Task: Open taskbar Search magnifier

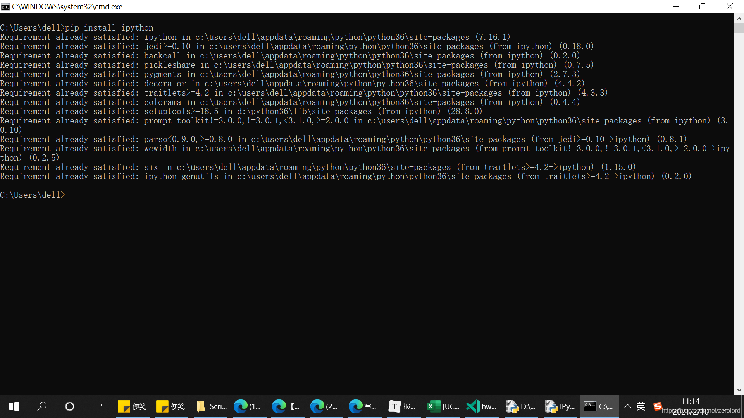Action: [x=42, y=406]
